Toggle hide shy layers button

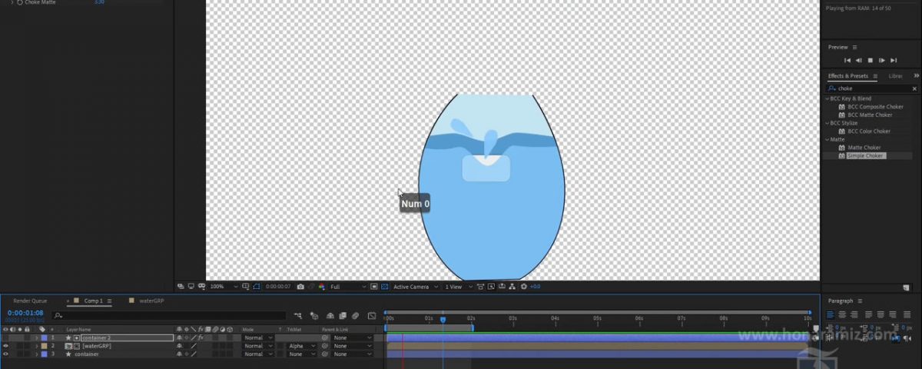(330, 315)
